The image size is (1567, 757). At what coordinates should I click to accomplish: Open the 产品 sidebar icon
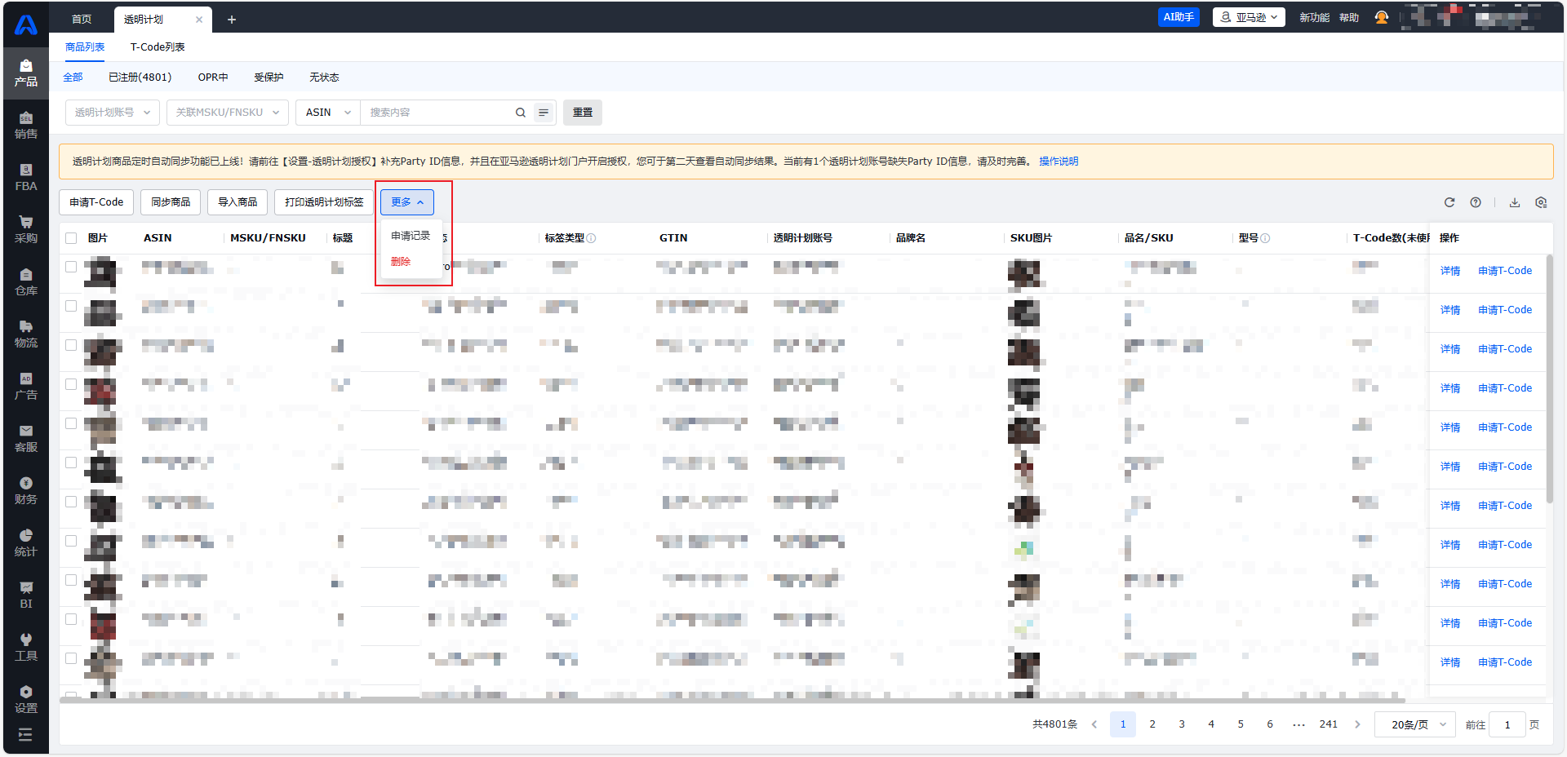(25, 73)
